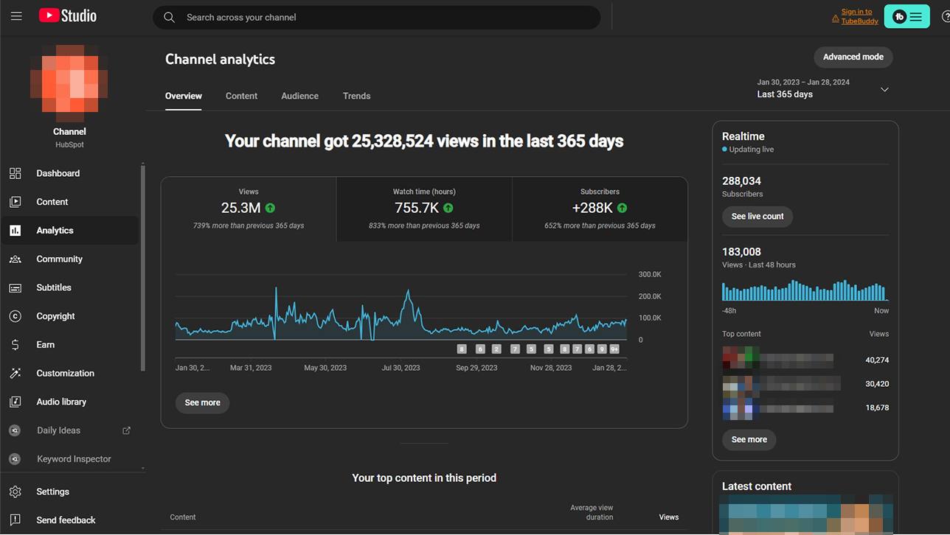Click top content thumbnail with 40,274 views
Viewport: 950px width, 535px height.
tap(741, 357)
